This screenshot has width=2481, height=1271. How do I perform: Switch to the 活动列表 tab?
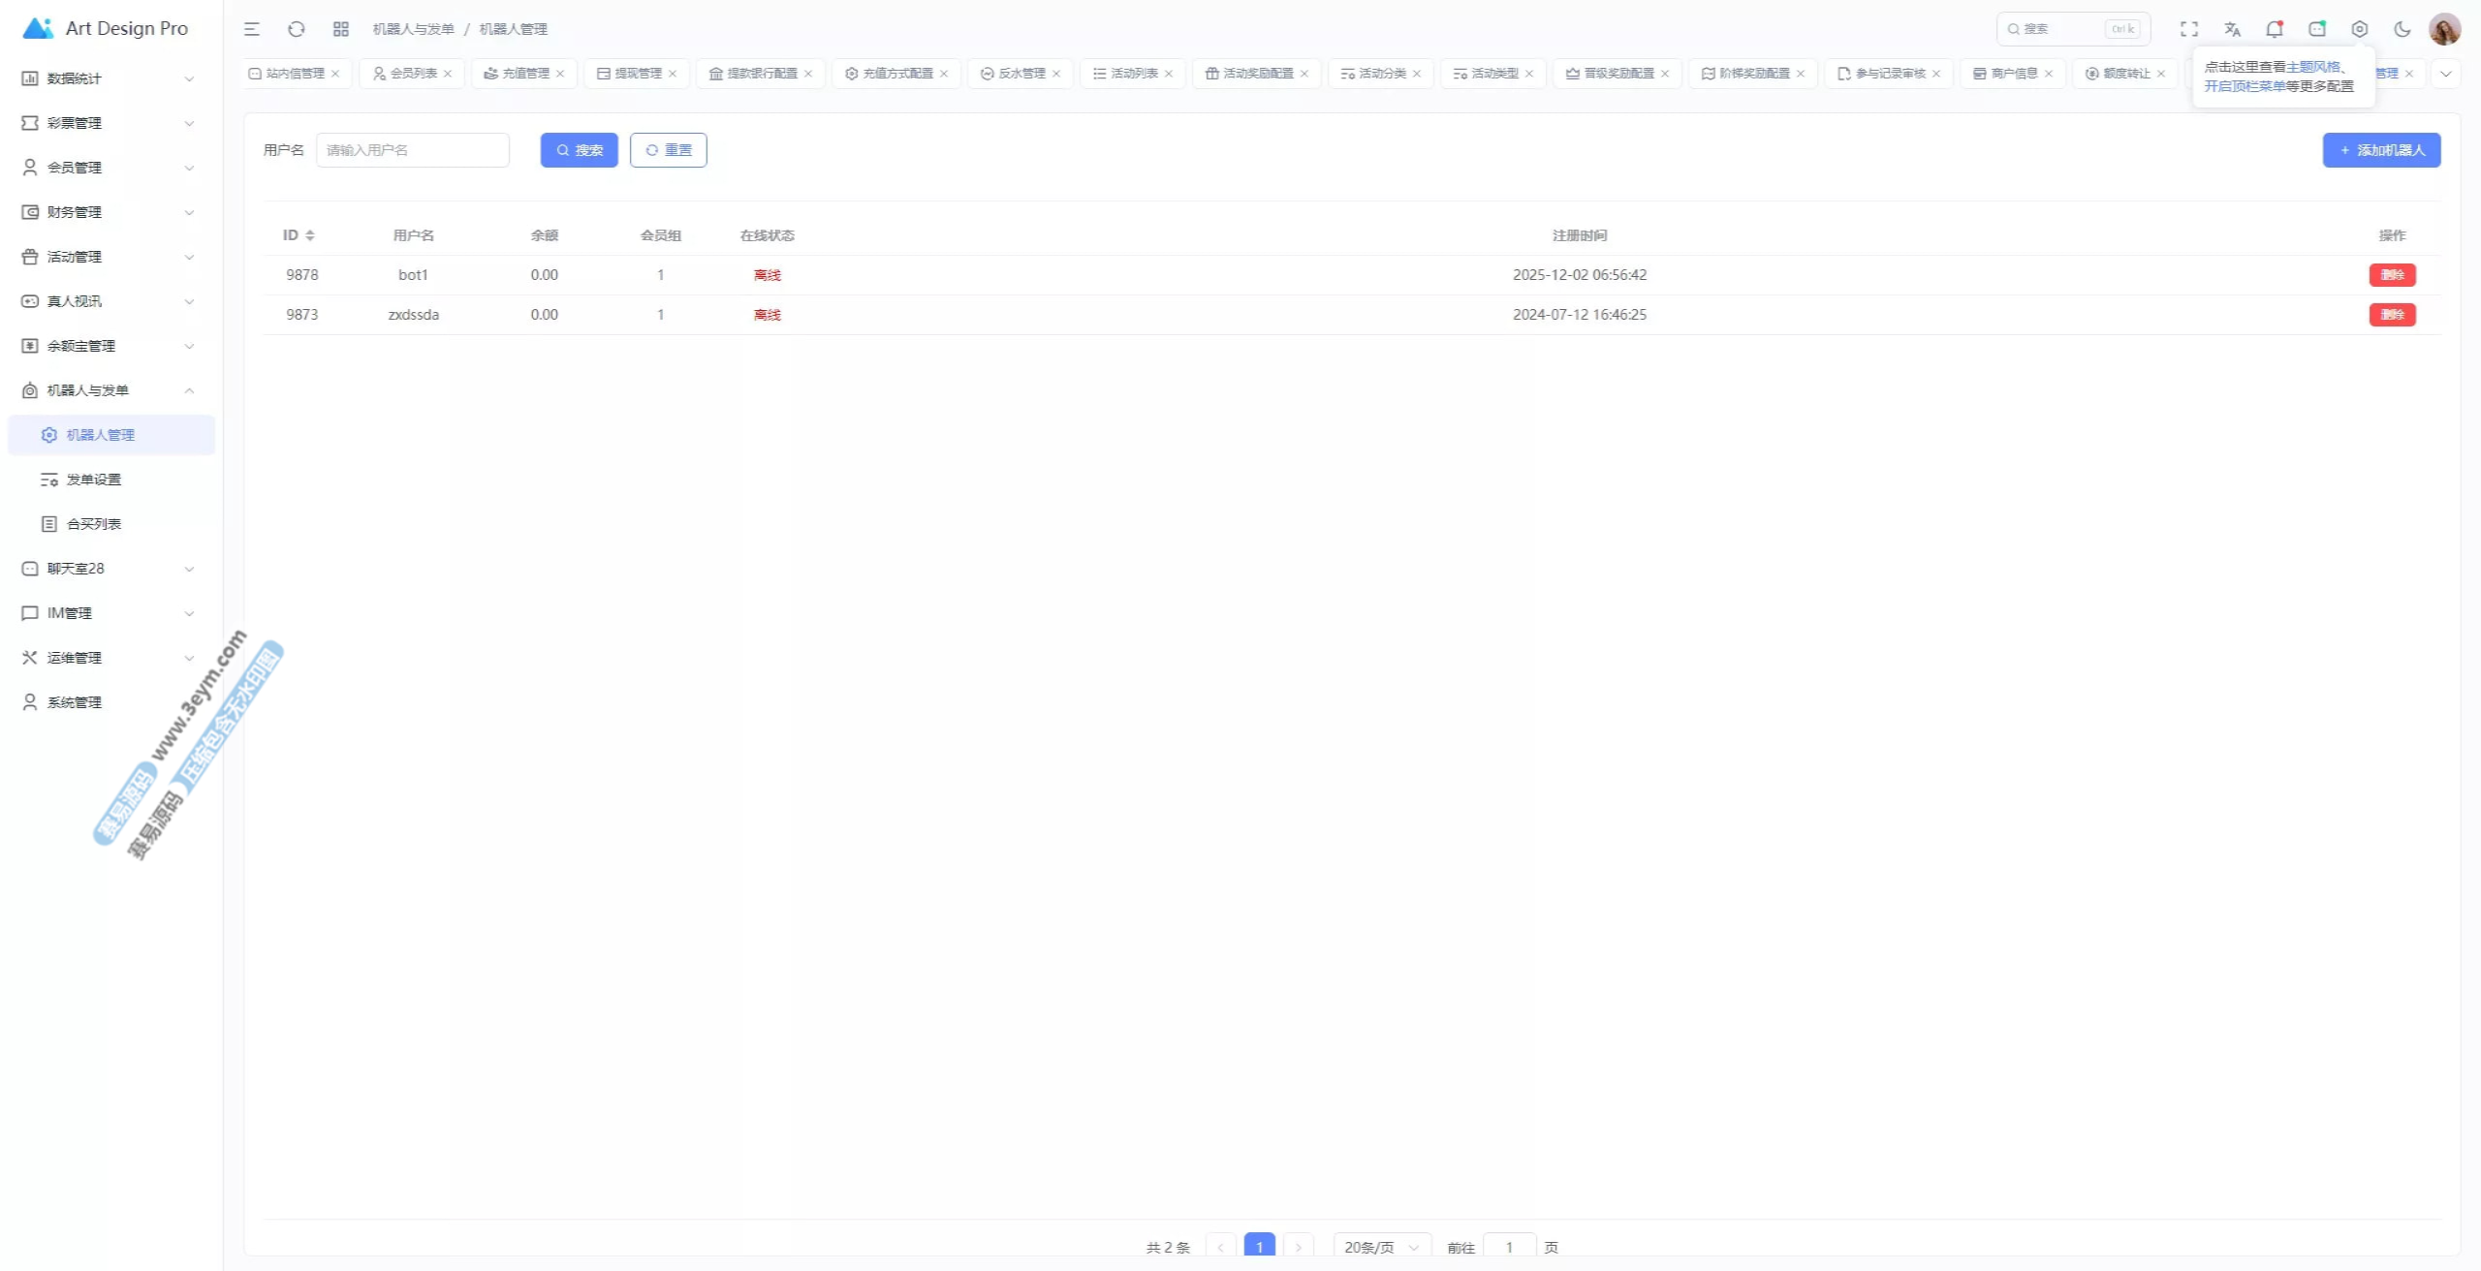tap(1133, 74)
